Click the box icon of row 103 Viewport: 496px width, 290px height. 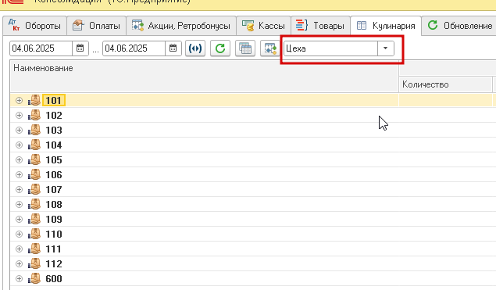pyautogui.click(x=34, y=130)
